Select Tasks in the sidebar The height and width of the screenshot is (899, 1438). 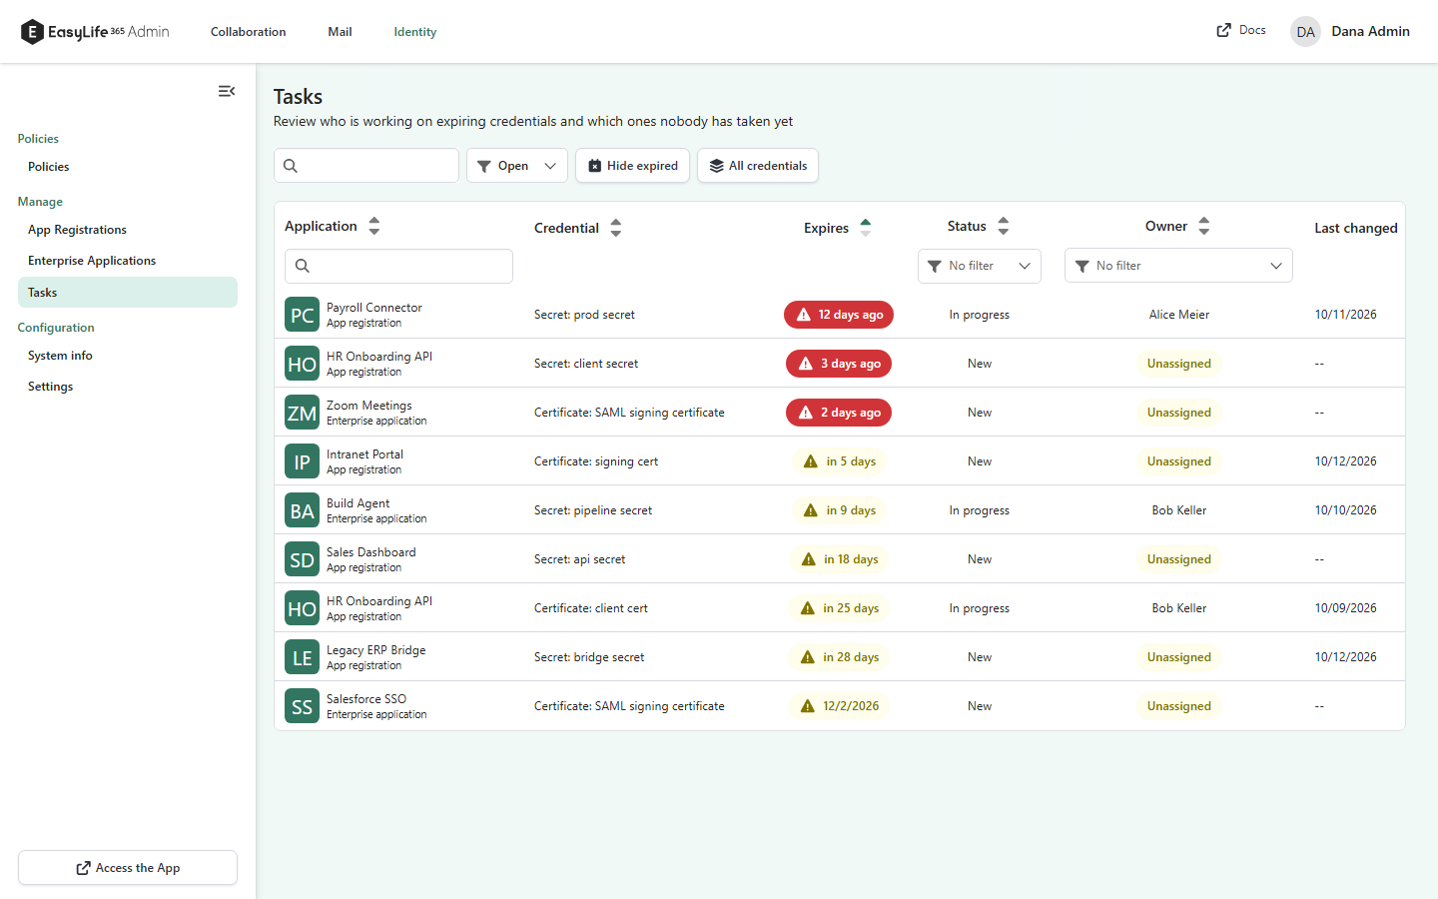[x=128, y=293]
